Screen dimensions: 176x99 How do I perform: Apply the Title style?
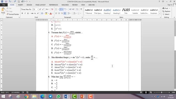coord(126,11)
